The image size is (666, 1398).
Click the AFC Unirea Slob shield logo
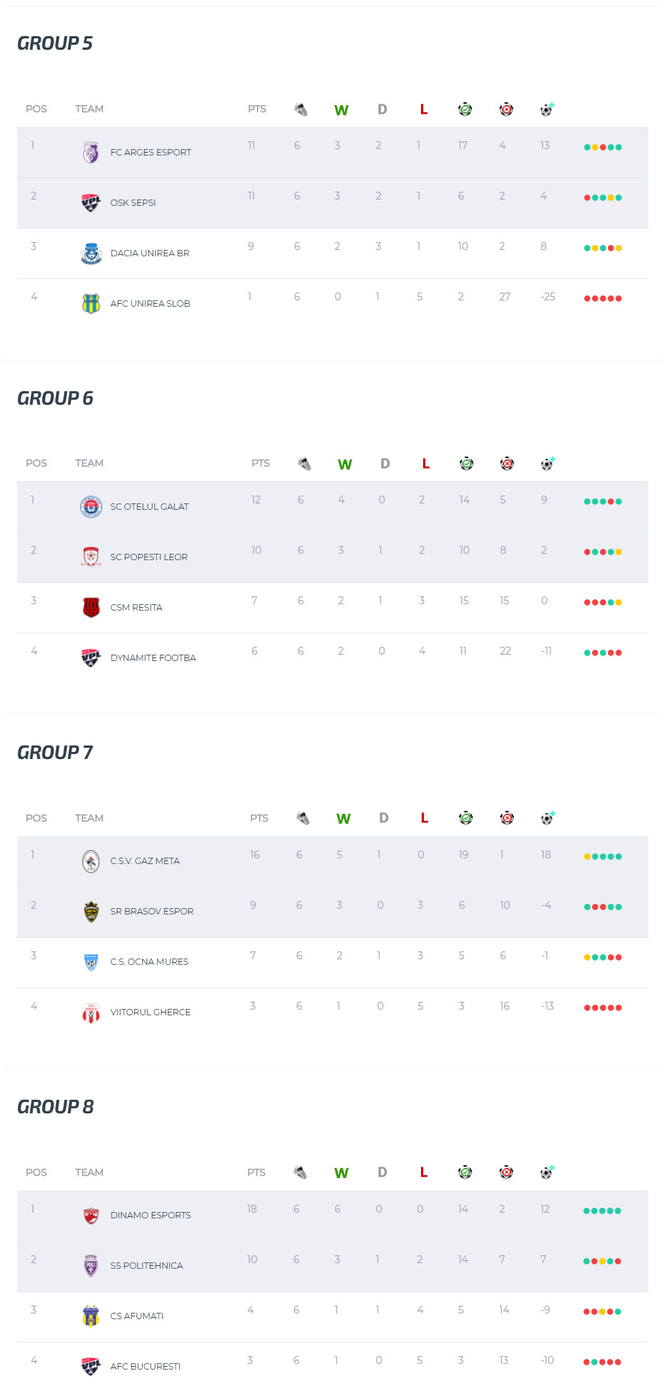[x=91, y=304]
